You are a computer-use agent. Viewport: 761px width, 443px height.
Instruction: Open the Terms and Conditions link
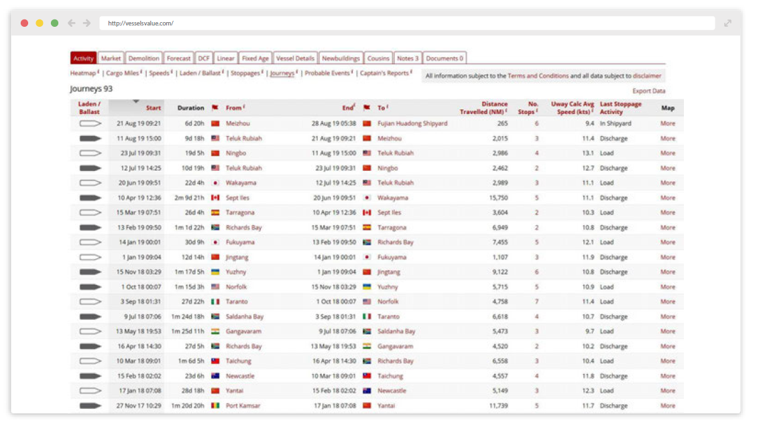538,76
